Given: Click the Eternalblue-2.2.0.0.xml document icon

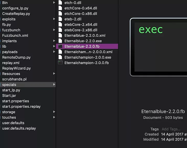Looking at the screenshot, I should [60, 35].
